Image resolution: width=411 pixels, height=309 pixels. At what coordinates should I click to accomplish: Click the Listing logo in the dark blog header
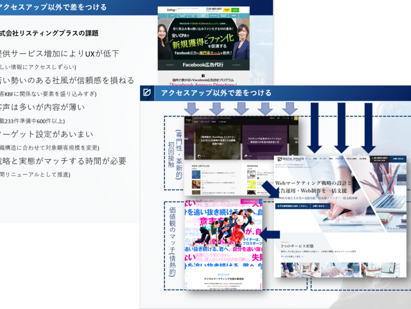[188, 120]
